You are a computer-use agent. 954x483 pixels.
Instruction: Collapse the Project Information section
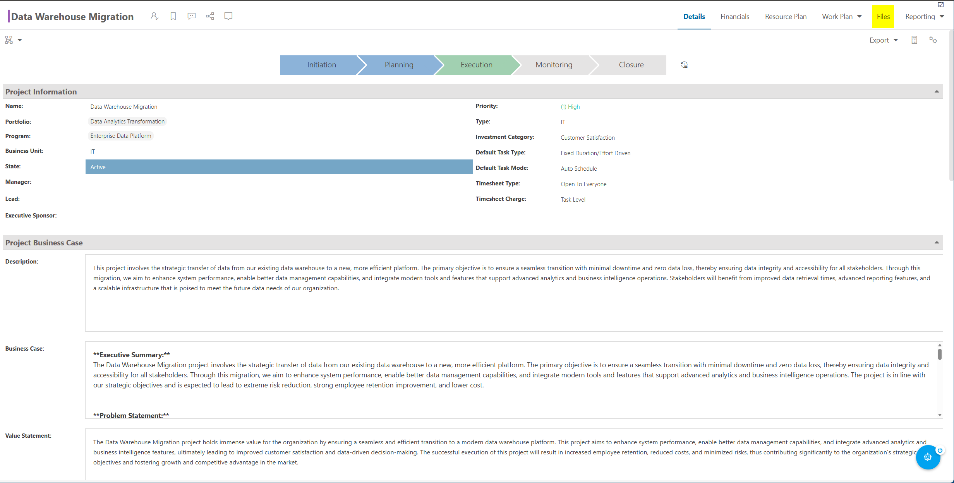[937, 91]
